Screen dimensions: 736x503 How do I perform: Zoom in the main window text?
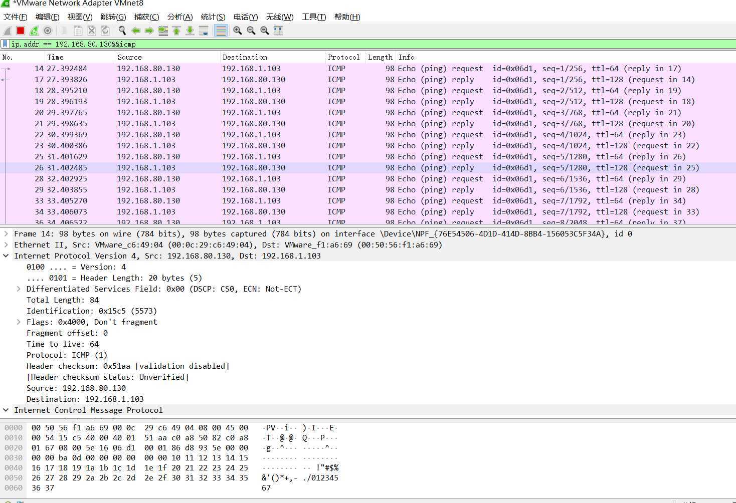238,31
